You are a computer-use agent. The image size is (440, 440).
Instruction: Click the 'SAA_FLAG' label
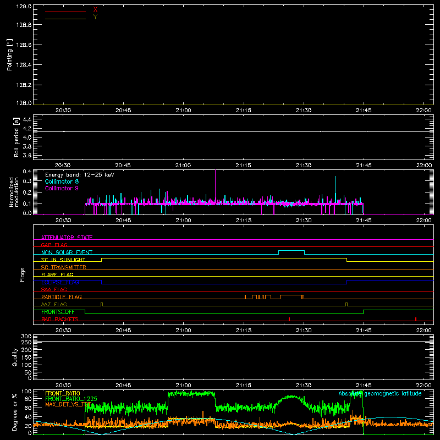[54, 289]
